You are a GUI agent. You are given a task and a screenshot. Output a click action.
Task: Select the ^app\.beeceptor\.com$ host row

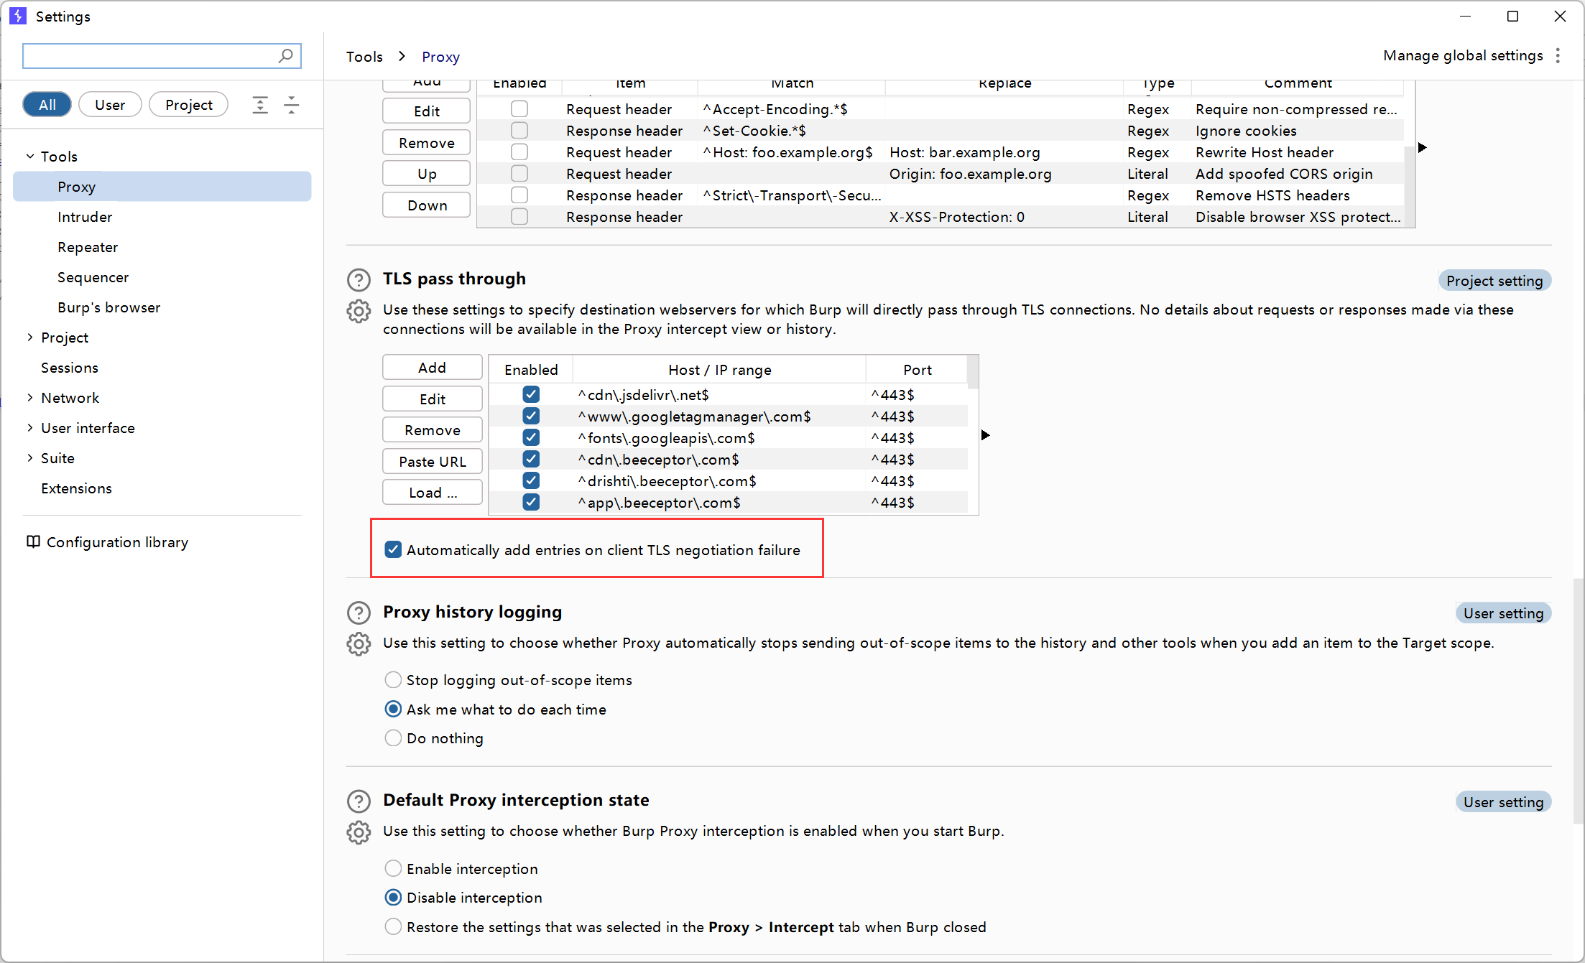tap(728, 503)
